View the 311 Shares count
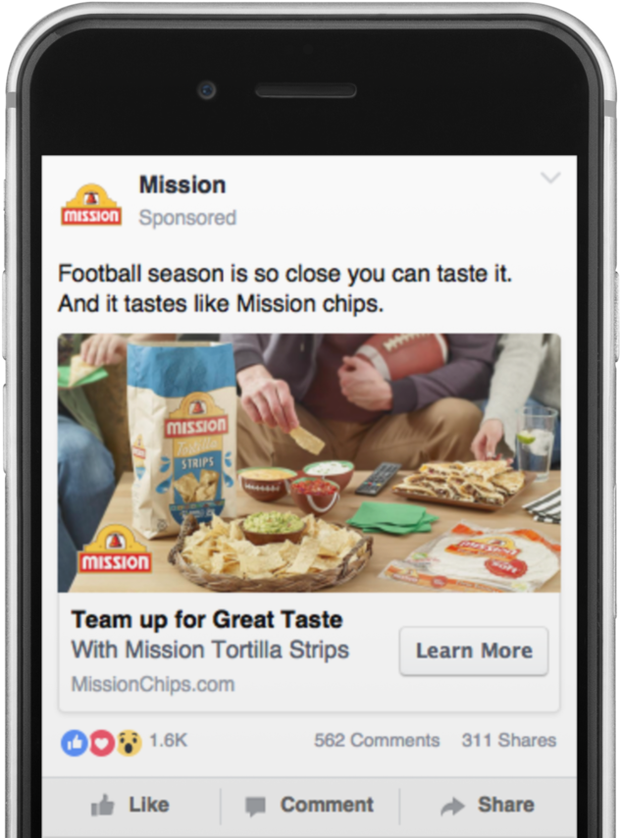The height and width of the screenshot is (838, 620). tap(509, 740)
